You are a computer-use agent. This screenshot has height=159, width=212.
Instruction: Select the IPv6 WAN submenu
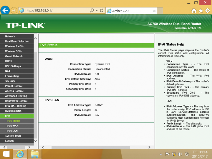pos(17,126)
